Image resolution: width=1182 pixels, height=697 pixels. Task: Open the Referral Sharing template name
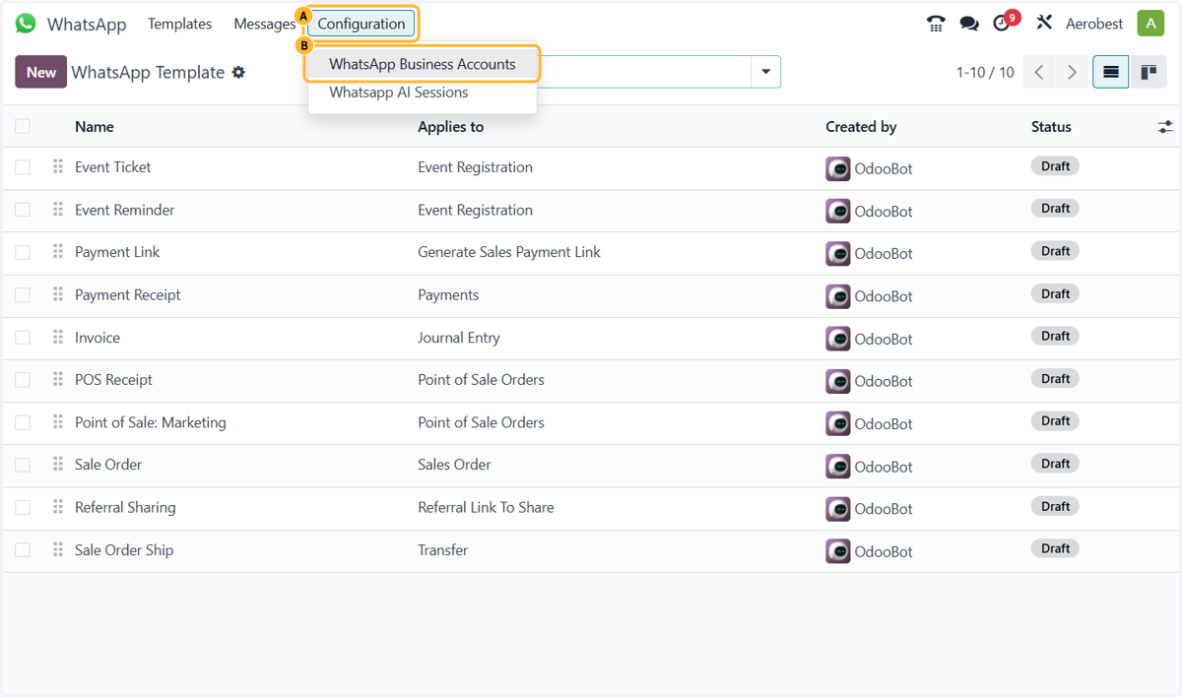click(x=125, y=508)
